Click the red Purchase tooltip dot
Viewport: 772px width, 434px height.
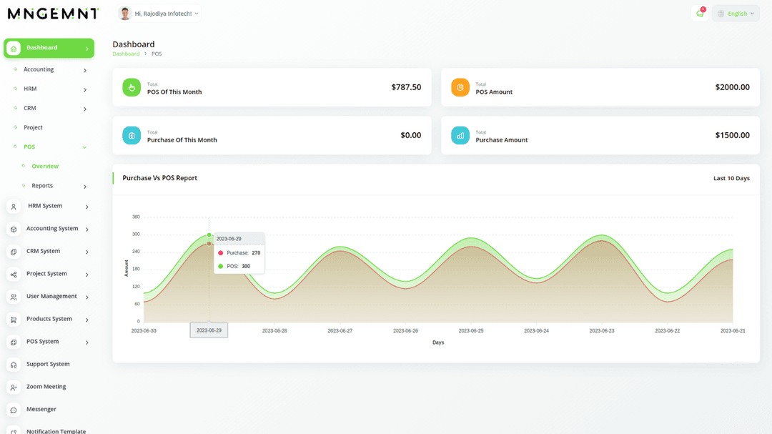click(221, 253)
